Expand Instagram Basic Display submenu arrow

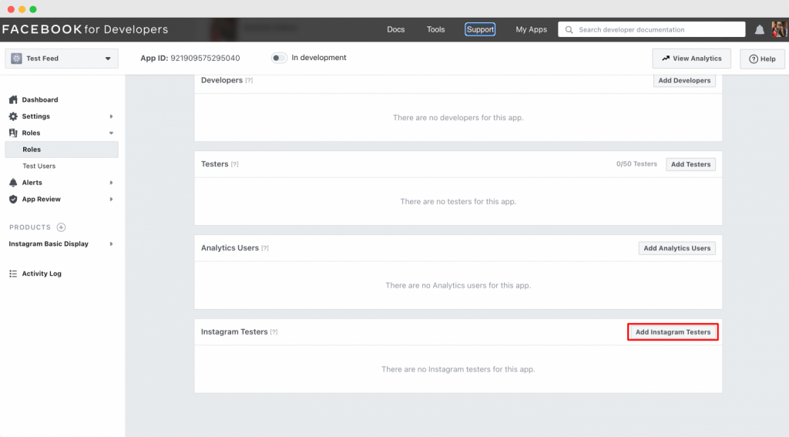111,244
